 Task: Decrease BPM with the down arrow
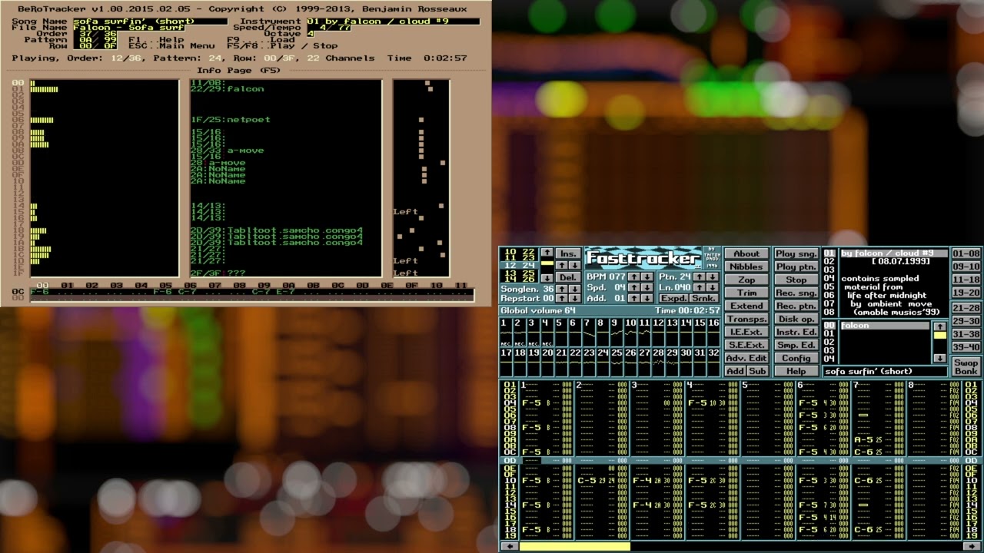tap(647, 277)
